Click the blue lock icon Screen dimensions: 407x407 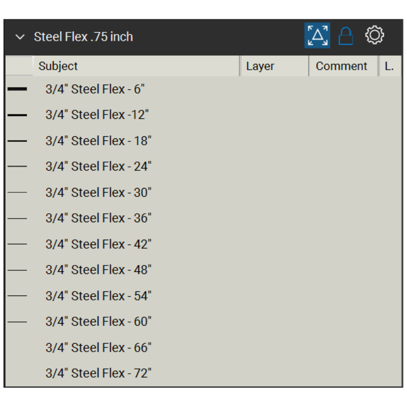(346, 36)
